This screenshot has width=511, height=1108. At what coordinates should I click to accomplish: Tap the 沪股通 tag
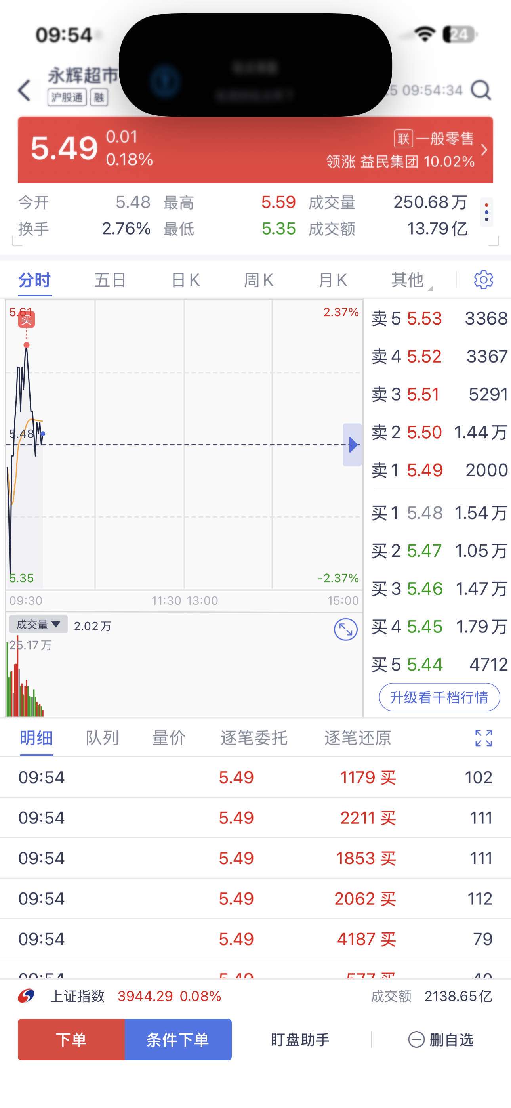[x=67, y=97]
